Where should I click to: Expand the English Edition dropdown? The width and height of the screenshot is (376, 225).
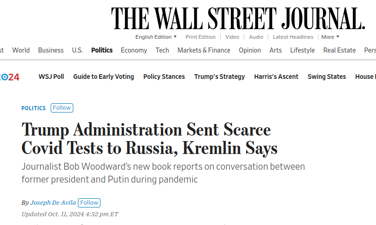point(156,37)
